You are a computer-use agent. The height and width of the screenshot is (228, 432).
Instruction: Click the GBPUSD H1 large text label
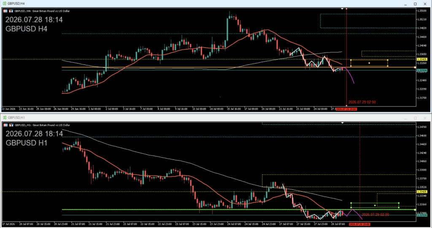pos(27,143)
